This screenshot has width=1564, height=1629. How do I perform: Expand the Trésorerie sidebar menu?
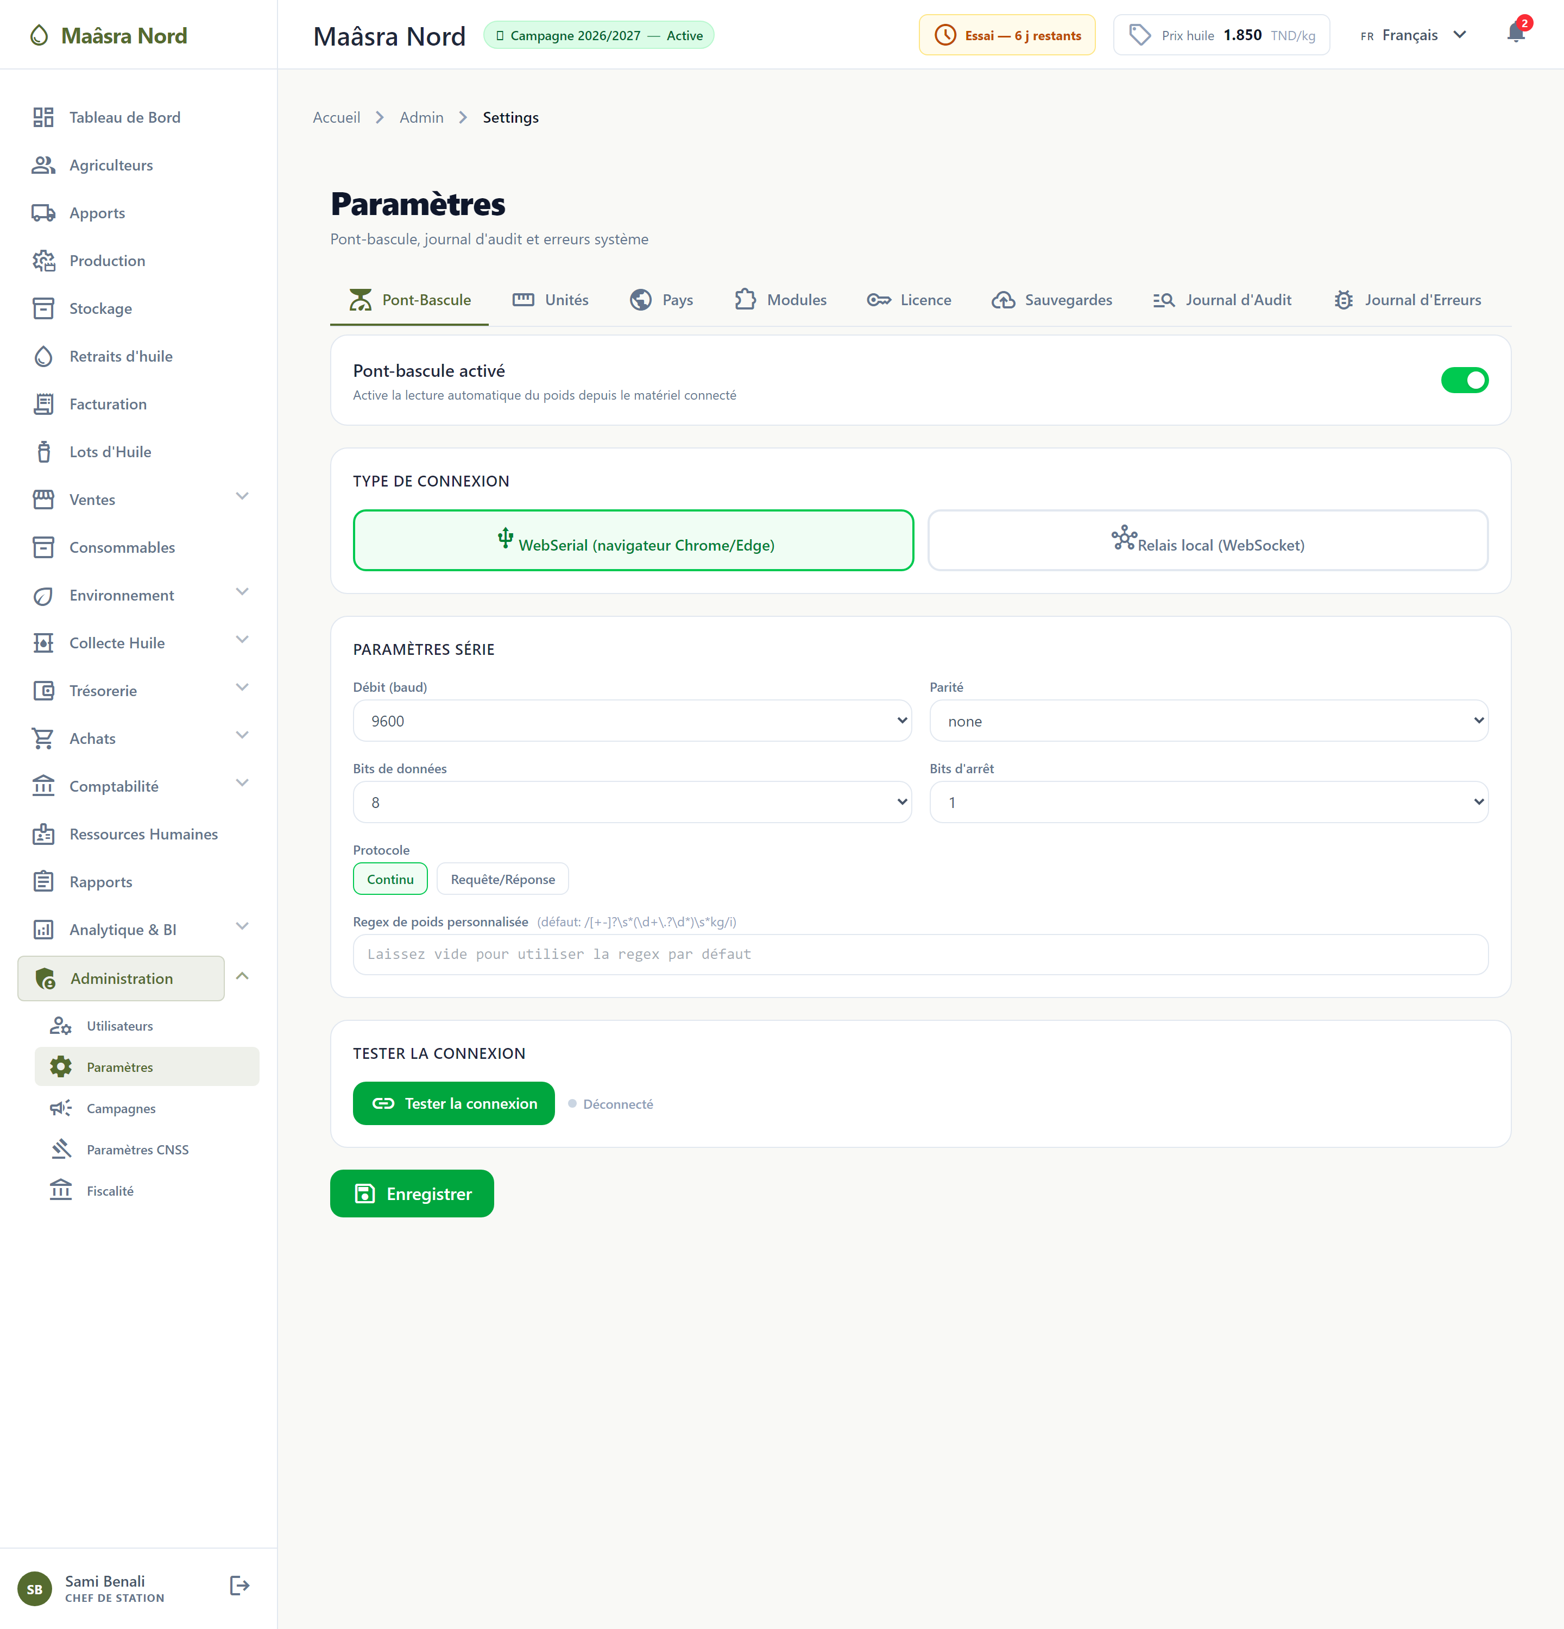pyautogui.click(x=242, y=687)
